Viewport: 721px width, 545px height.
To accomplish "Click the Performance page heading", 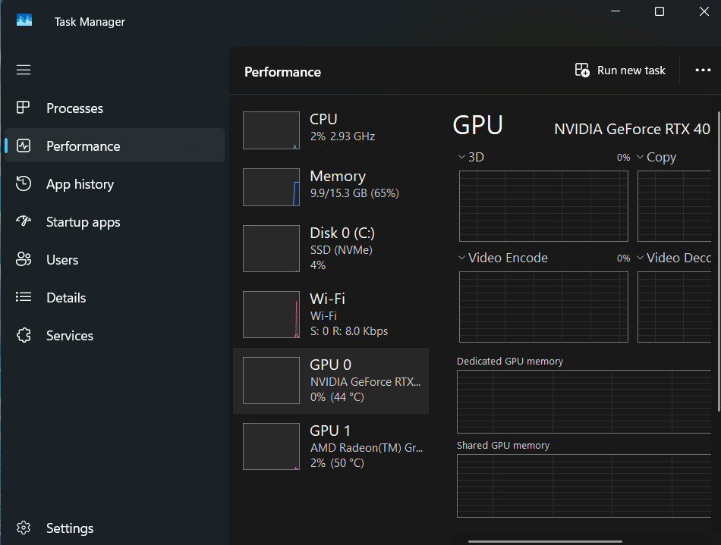I will point(283,71).
